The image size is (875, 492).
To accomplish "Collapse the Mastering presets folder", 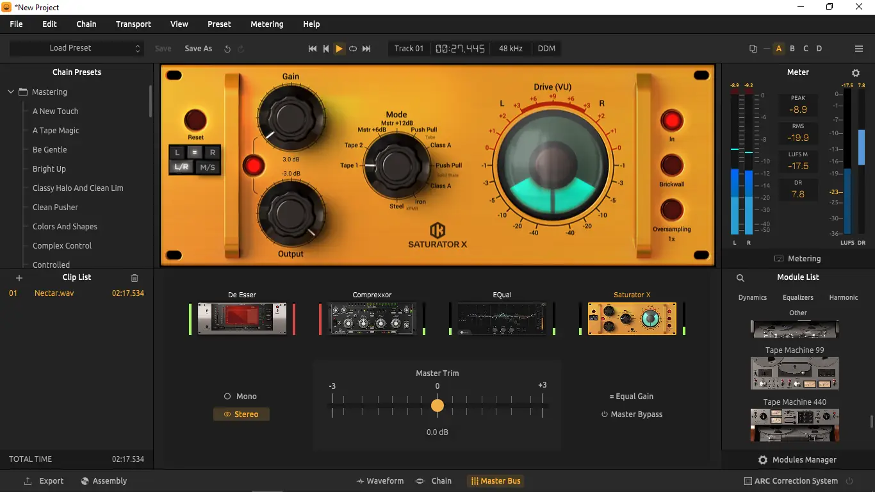I will pos(10,92).
